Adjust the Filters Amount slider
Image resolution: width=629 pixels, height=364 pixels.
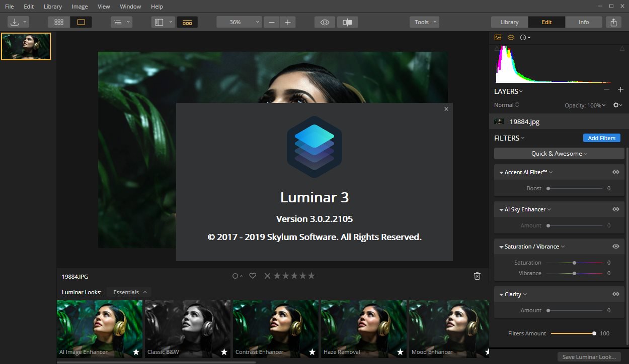pos(574,333)
